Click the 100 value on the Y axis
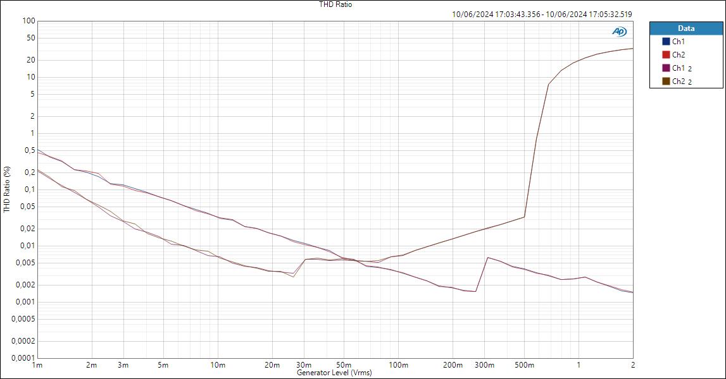Viewport: 726px width, 379px height. [x=28, y=21]
